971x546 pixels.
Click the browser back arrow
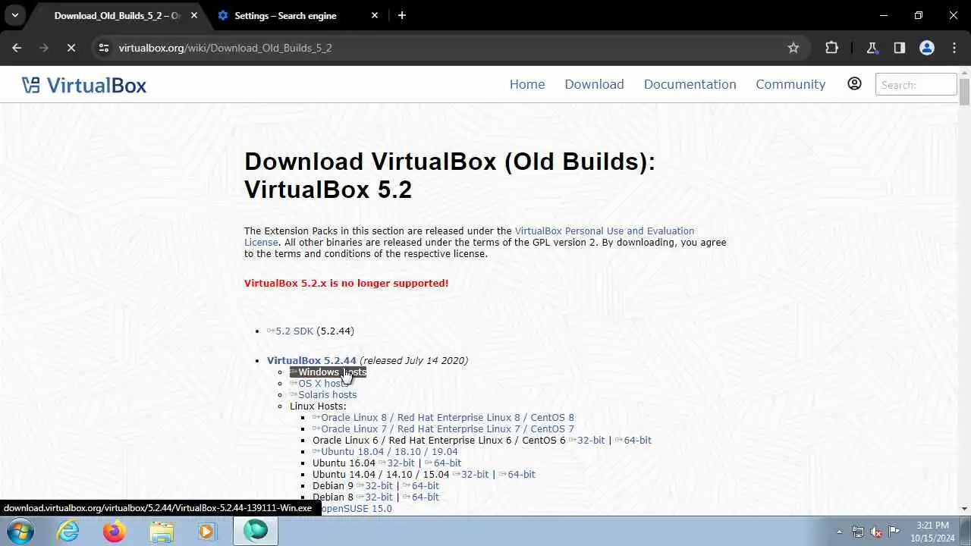pyautogui.click(x=17, y=48)
